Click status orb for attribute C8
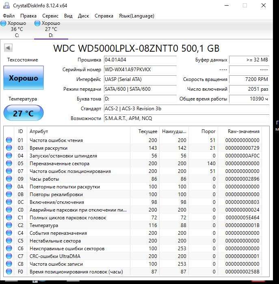Viewport: 279px width, 284px height. (9, 264)
